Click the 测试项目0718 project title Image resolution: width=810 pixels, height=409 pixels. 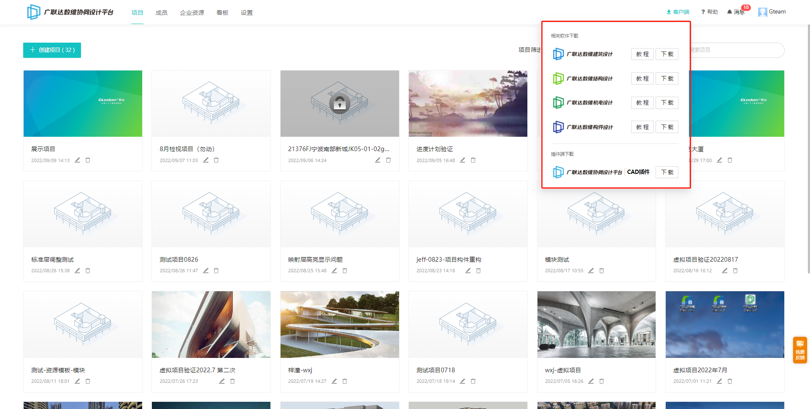pyautogui.click(x=436, y=370)
